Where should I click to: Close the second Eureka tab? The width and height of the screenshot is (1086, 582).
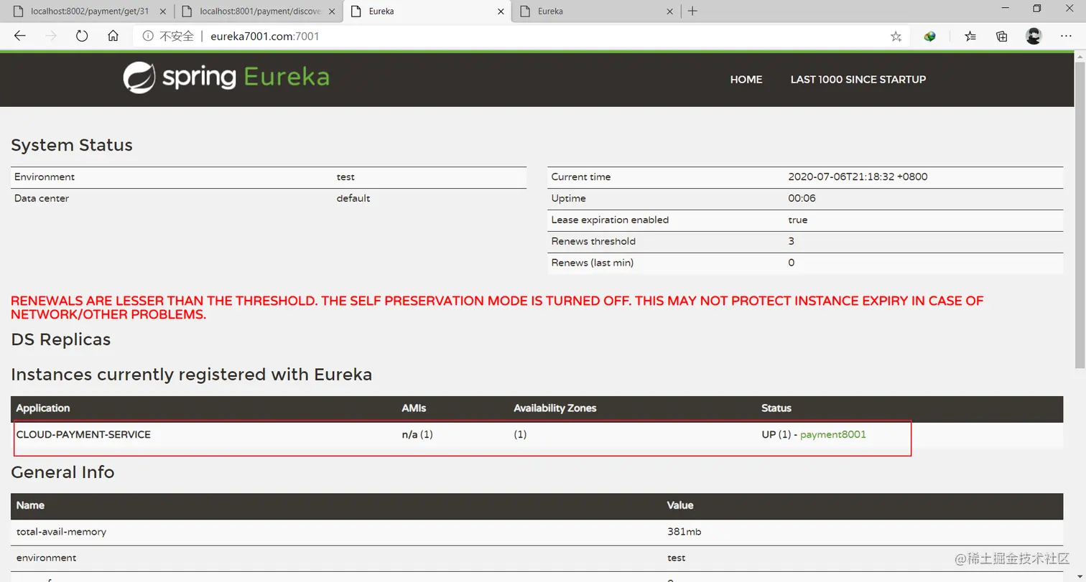(x=669, y=11)
